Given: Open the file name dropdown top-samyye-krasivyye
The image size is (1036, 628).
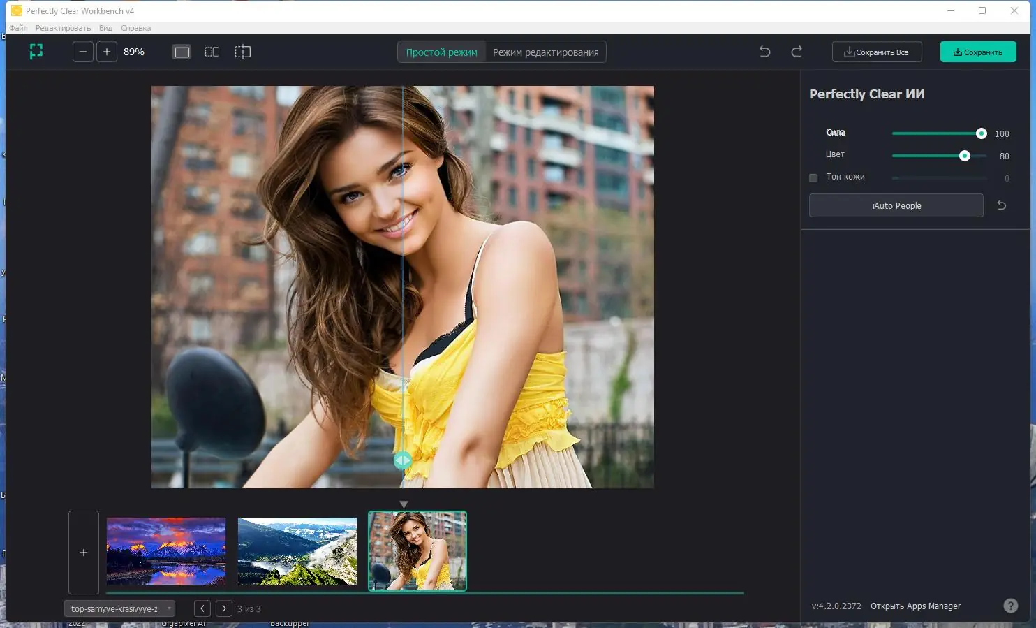Looking at the screenshot, I should click(x=119, y=608).
